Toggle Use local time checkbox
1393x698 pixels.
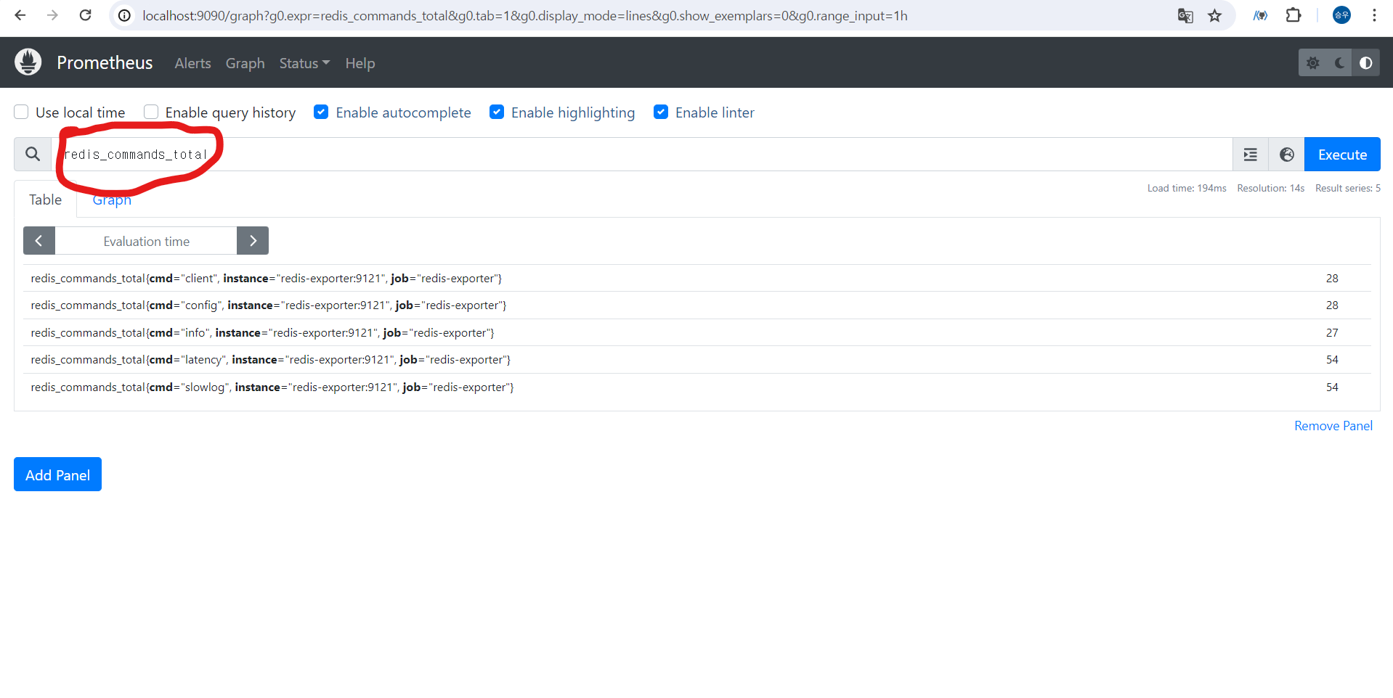click(x=22, y=112)
